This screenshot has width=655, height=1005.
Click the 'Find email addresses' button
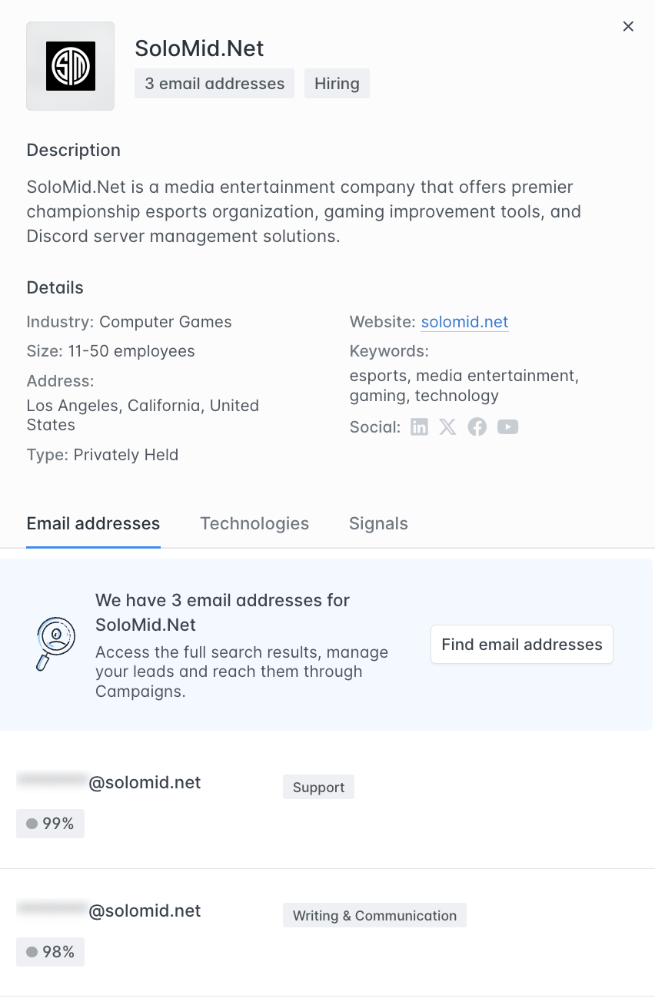(521, 644)
